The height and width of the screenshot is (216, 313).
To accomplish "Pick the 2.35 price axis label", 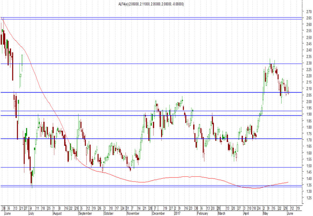I will [309, 57].
